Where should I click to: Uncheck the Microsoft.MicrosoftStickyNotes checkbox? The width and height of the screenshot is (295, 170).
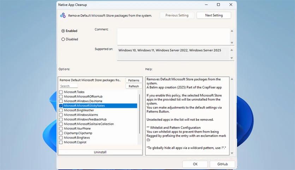pos(61,106)
